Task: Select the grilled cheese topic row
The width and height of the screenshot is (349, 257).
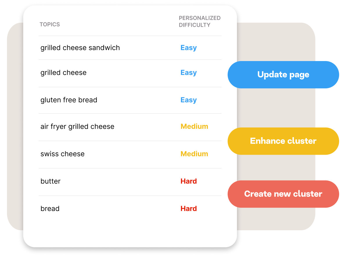Action: (64, 73)
